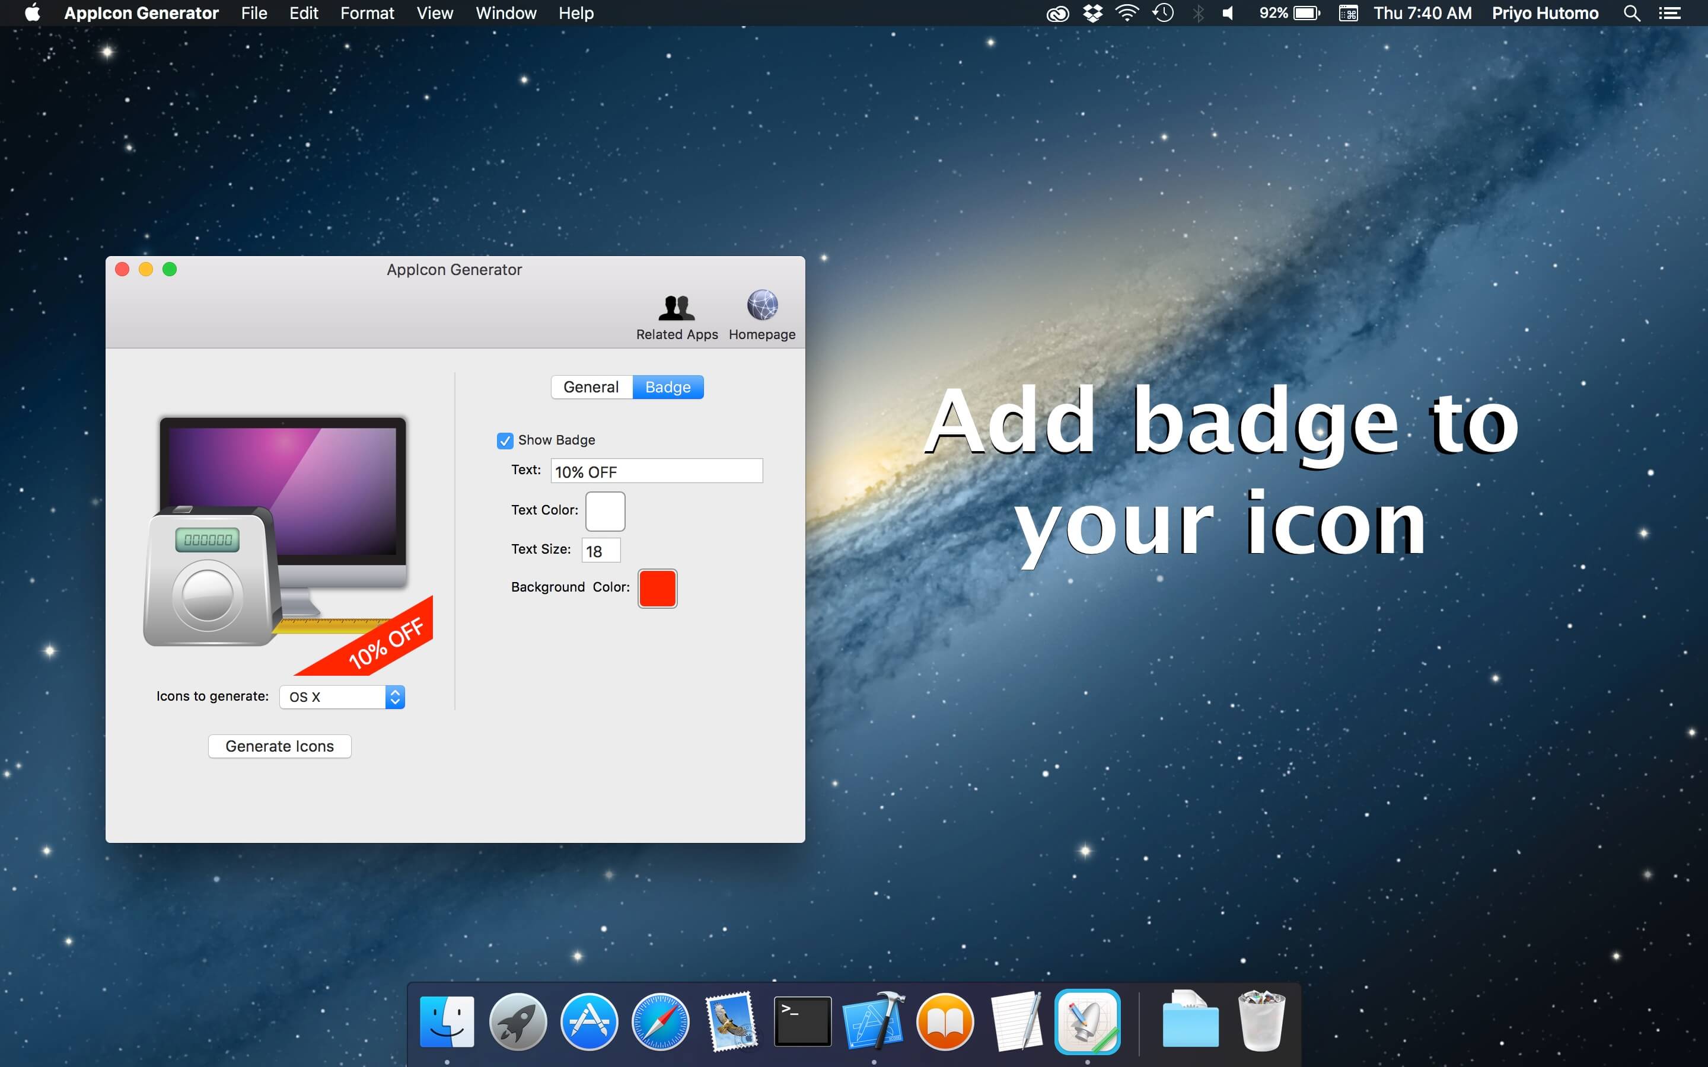Open Spotlight search
This screenshot has height=1067, width=1708.
1631,12
